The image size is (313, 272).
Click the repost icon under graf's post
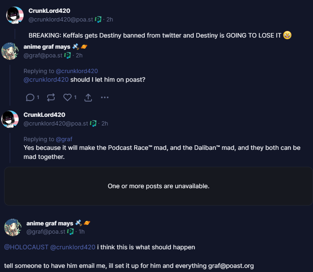(x=51, y=97)
